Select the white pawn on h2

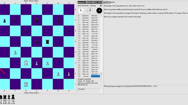[x=69, y=74]
